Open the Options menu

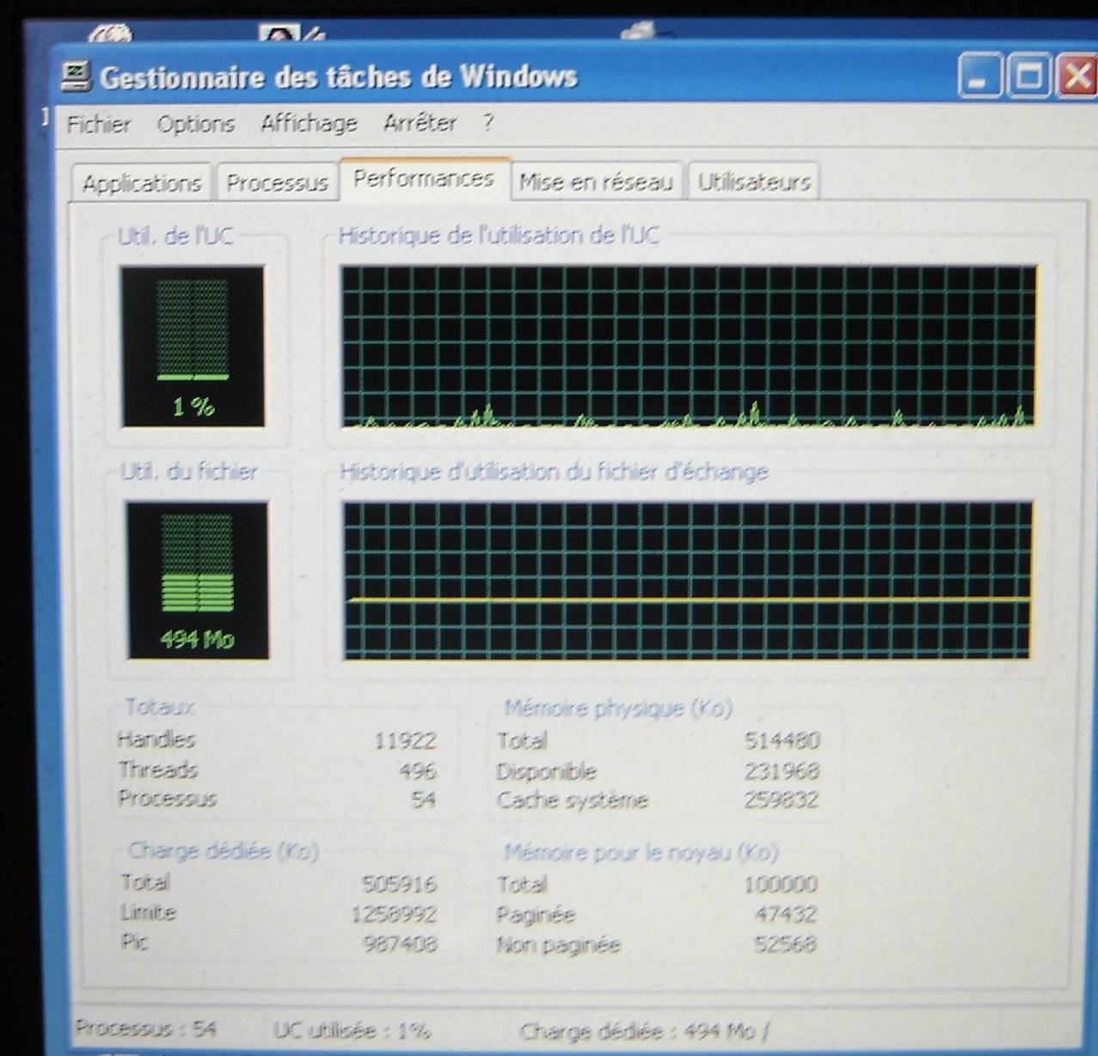point(195,124)
